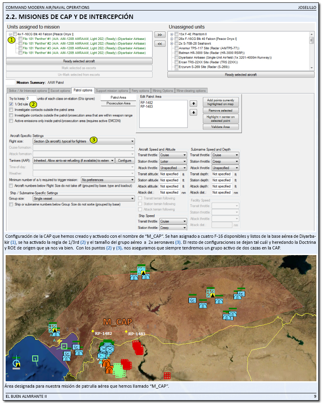Collapse the 4x F-16CG Blk 40 Falcon tree node
The height and width of the screenshot is (403, 322).
(x=10, y=34)
